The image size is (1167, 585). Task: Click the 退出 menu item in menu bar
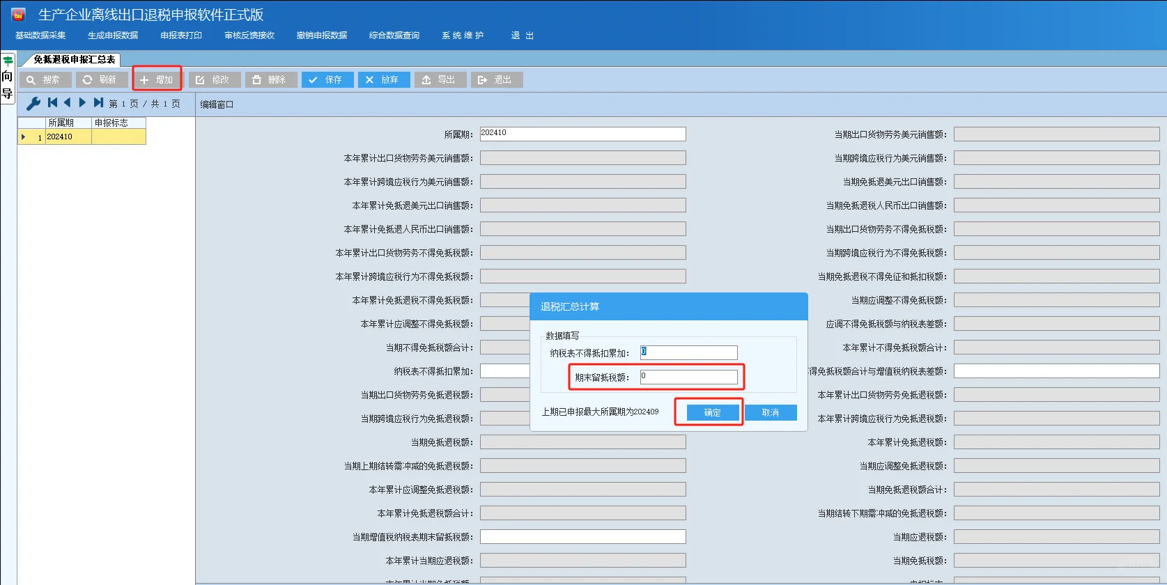[x=523, y=36]
